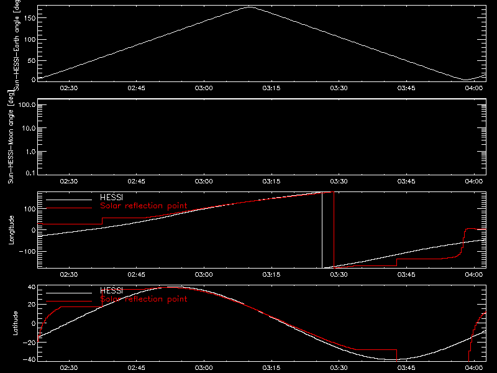497x373 pixels.
Task: Select the HESSI legend label in Longitude plot
Action: coord(111,197)
